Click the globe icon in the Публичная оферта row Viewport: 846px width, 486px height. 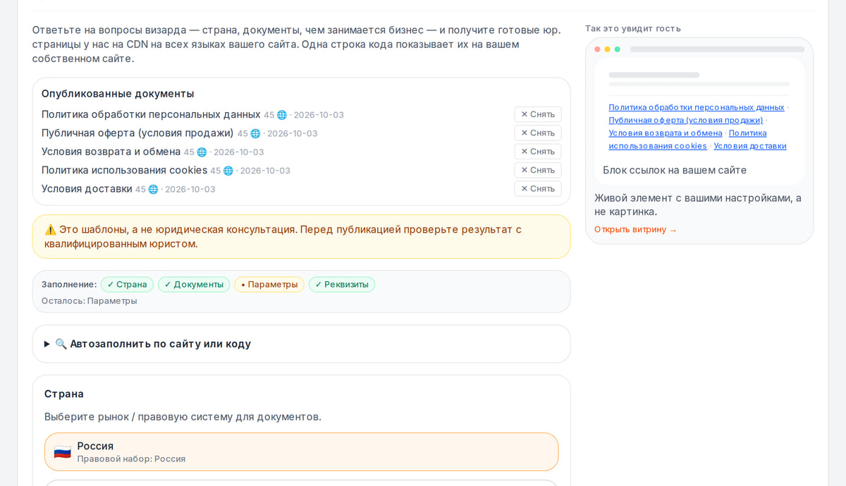click(255, 133)
